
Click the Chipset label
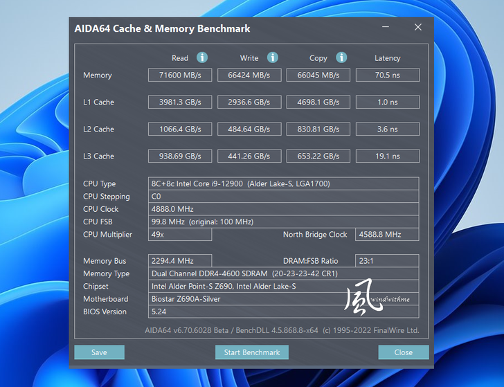point(96,287)
